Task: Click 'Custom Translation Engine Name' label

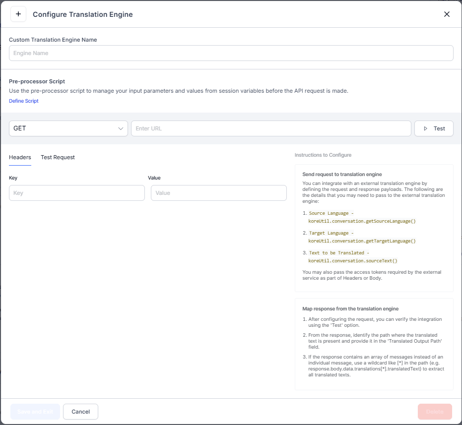Action: click(x=53, y=40)
